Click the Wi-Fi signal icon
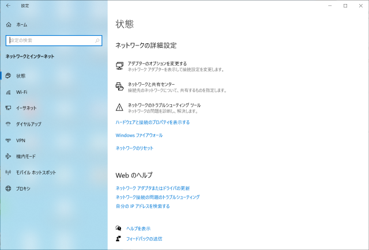This screenshot has width=369, height=250. pyautogui.click(x=8, y=92)
